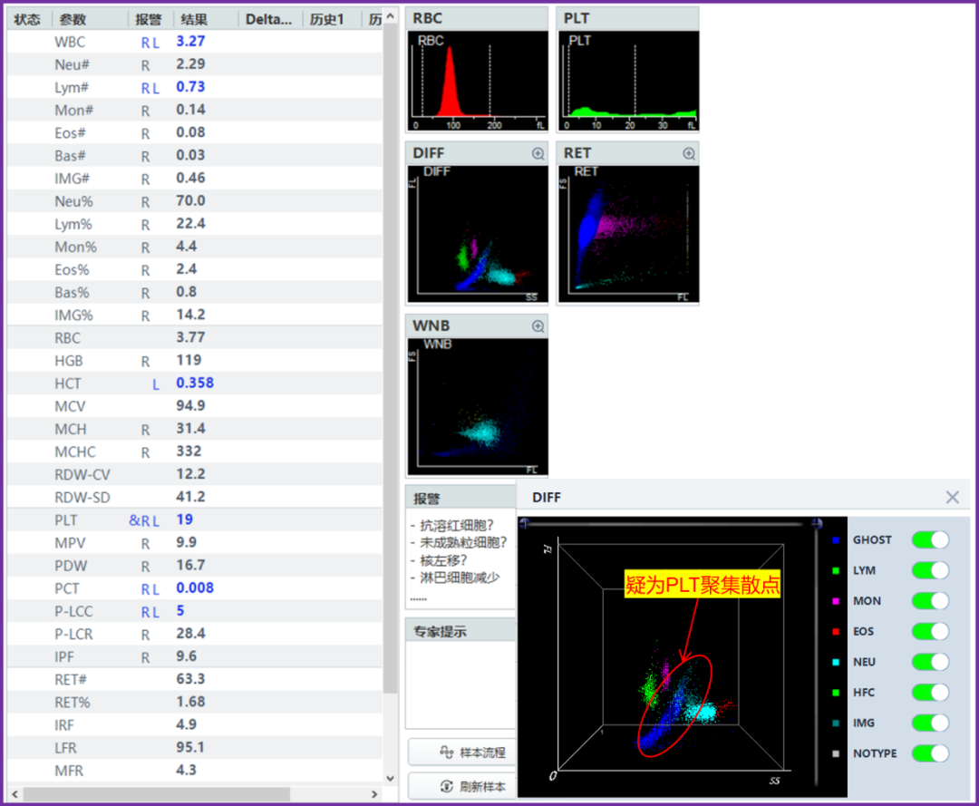Click the IMG% value 14.2
This screenshot has width=979, height=806.
(190, 315)
